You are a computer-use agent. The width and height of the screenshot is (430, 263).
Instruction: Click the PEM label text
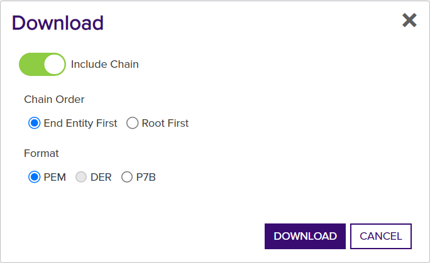(55, 177)
